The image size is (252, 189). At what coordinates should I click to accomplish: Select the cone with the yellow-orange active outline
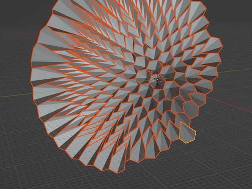tap(187, 133)
